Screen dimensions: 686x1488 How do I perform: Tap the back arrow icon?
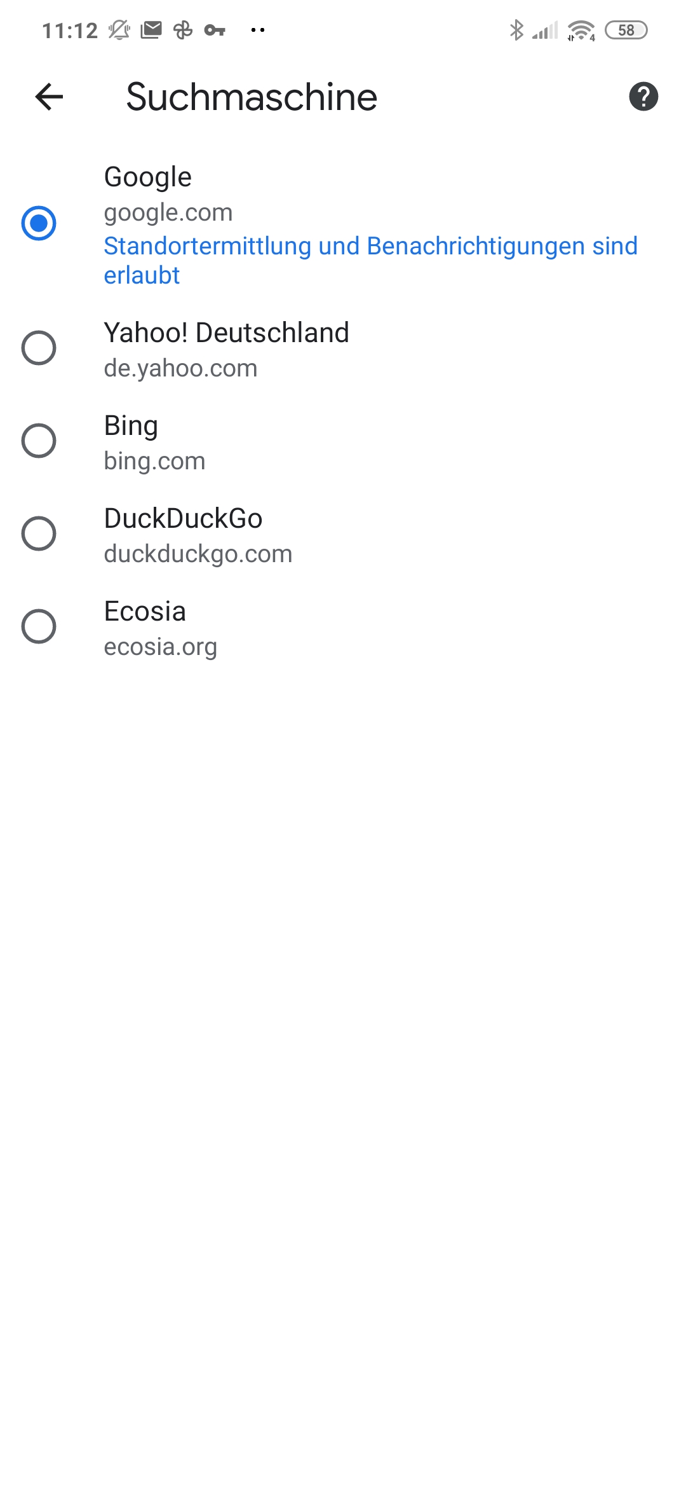[x=49, y=97]
